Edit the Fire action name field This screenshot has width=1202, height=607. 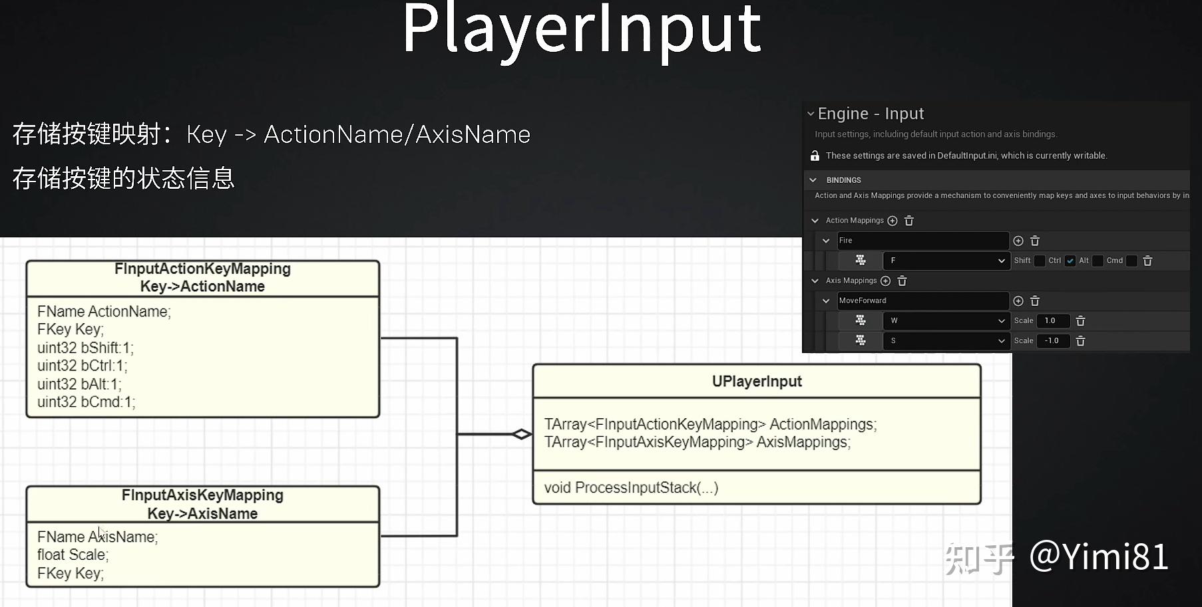(922, 241)
